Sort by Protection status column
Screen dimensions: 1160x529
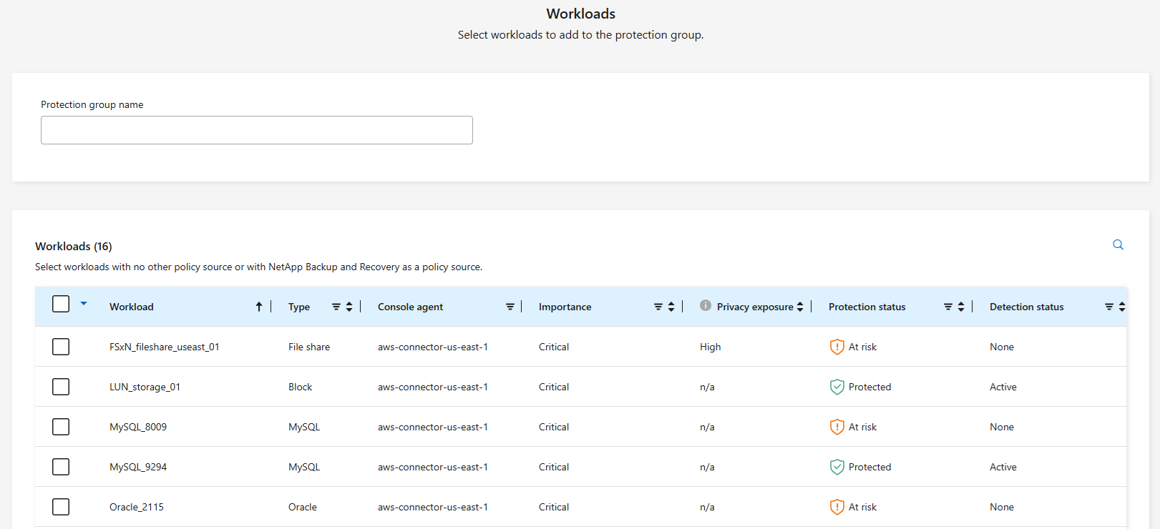961,307
